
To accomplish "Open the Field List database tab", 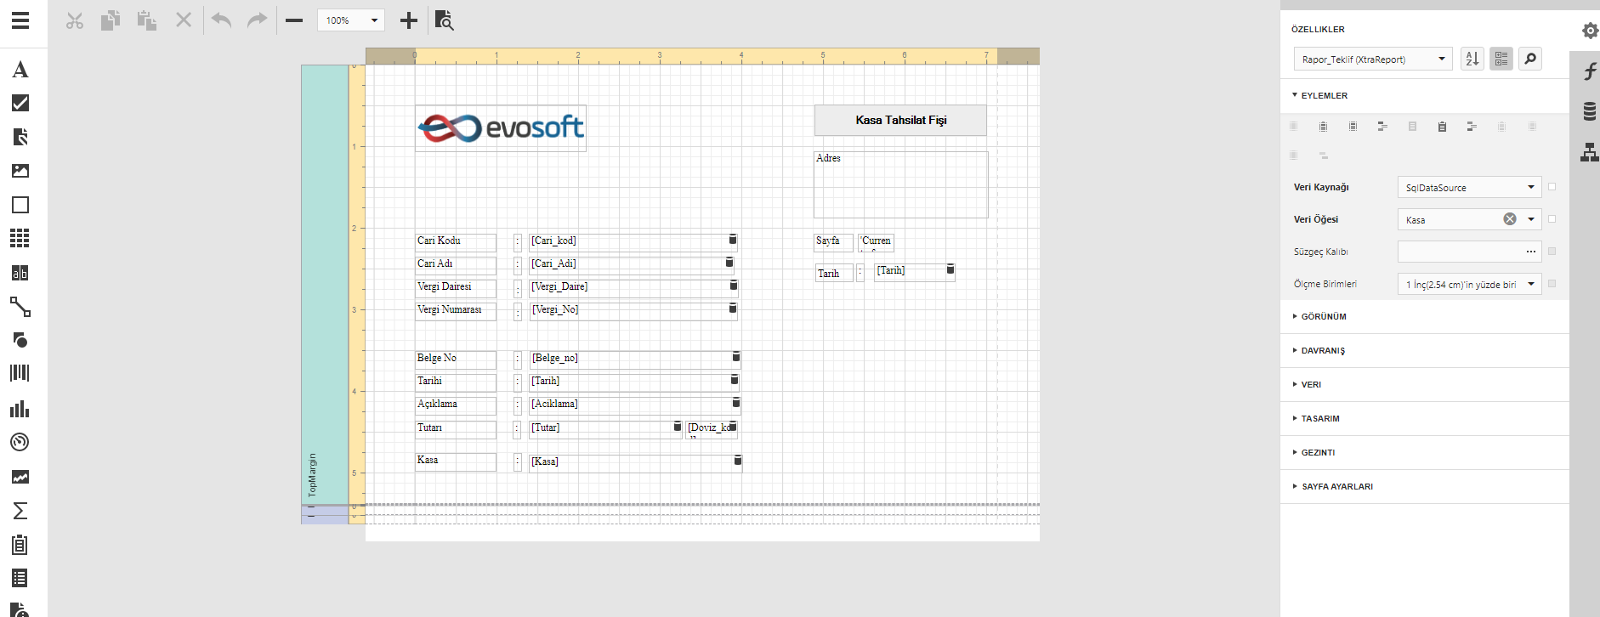I will point(1589,111).
